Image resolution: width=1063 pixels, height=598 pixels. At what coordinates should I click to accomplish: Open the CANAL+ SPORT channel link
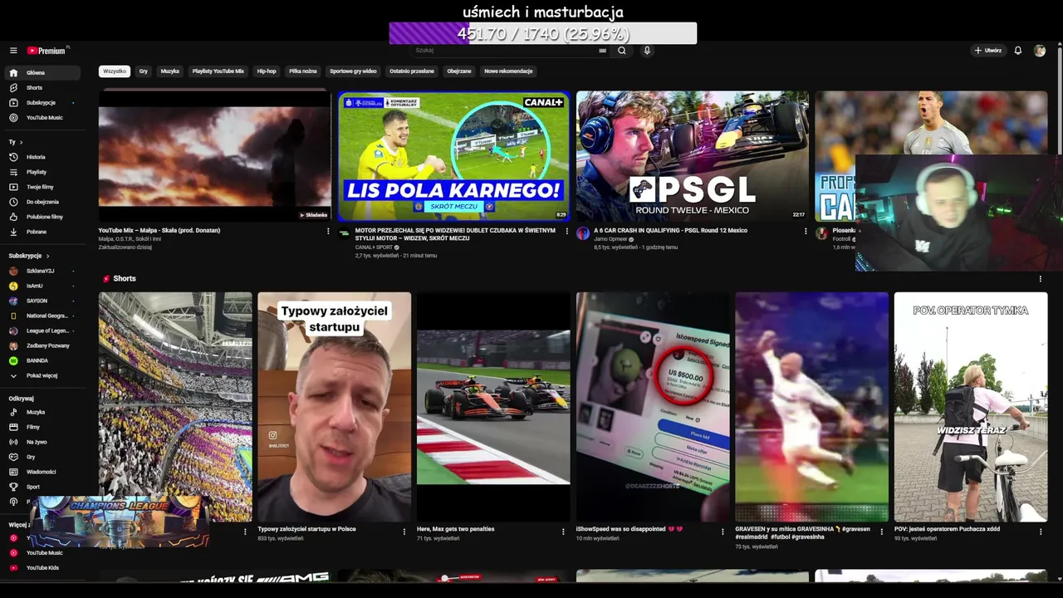[x=377, y=248]
